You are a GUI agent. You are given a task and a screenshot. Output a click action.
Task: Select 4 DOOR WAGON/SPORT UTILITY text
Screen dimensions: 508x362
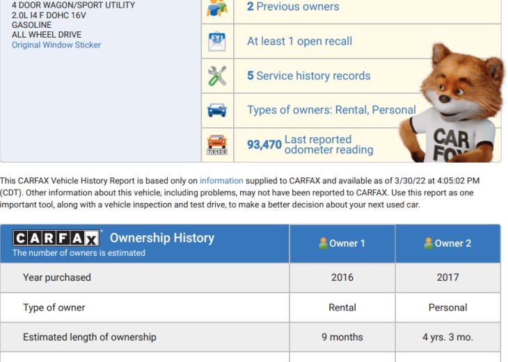click(x=74, y=5)
